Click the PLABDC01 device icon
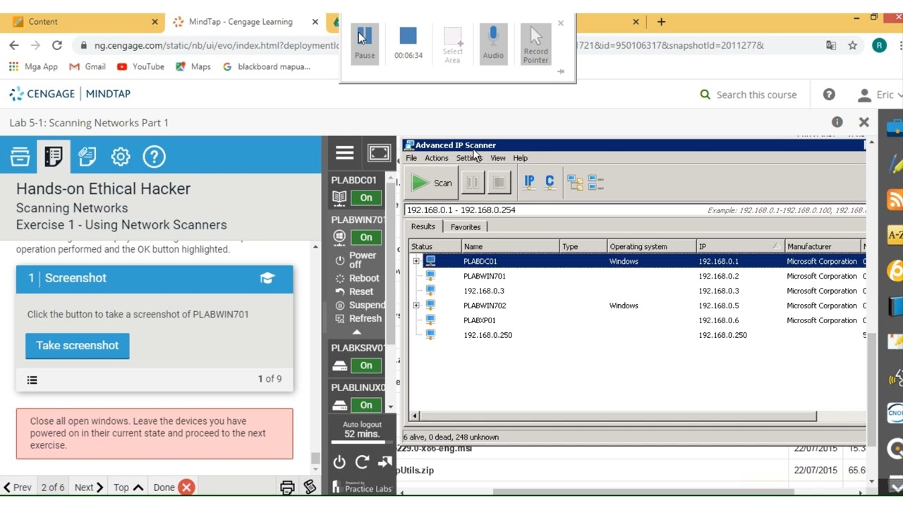The height and width of the screenshot is (508, 903). pyautogui.click(x=339, y=198)
